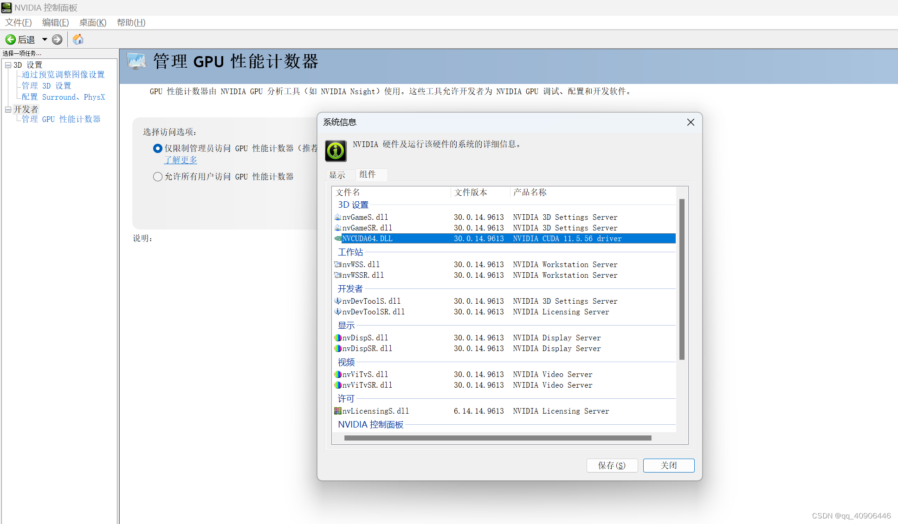Click the 许可 group header in list
The width and height of the screenshot is (898, 524).
(x=346, y=398)
